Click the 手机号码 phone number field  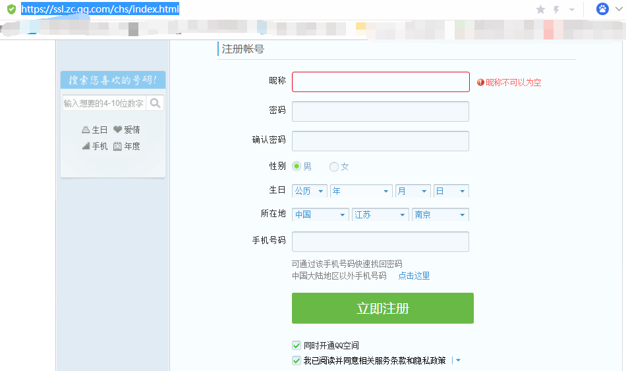tap(380, 241)
